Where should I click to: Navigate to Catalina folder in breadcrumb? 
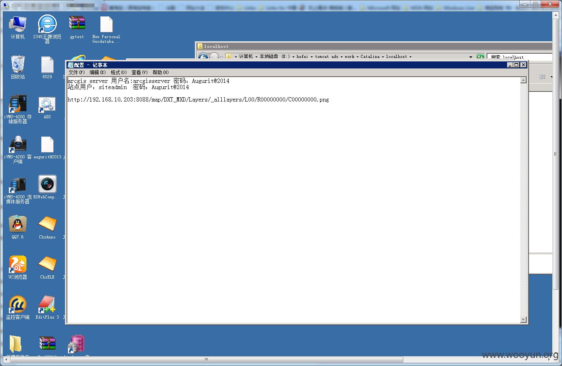pyautogui.click(x=370, y=57)
